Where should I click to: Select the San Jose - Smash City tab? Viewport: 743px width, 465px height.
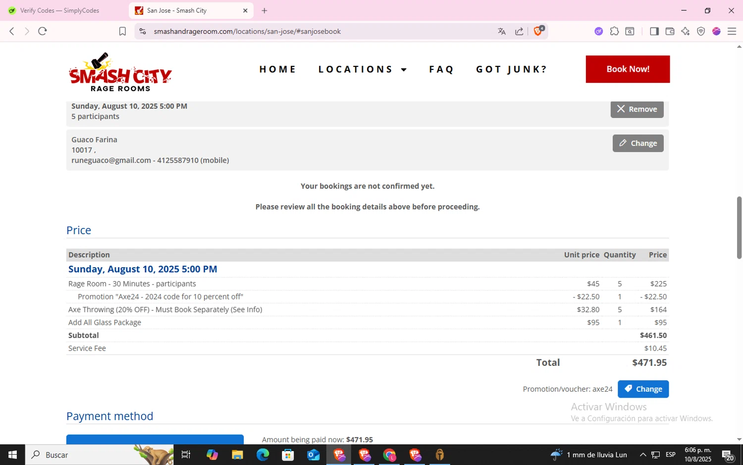191,10
